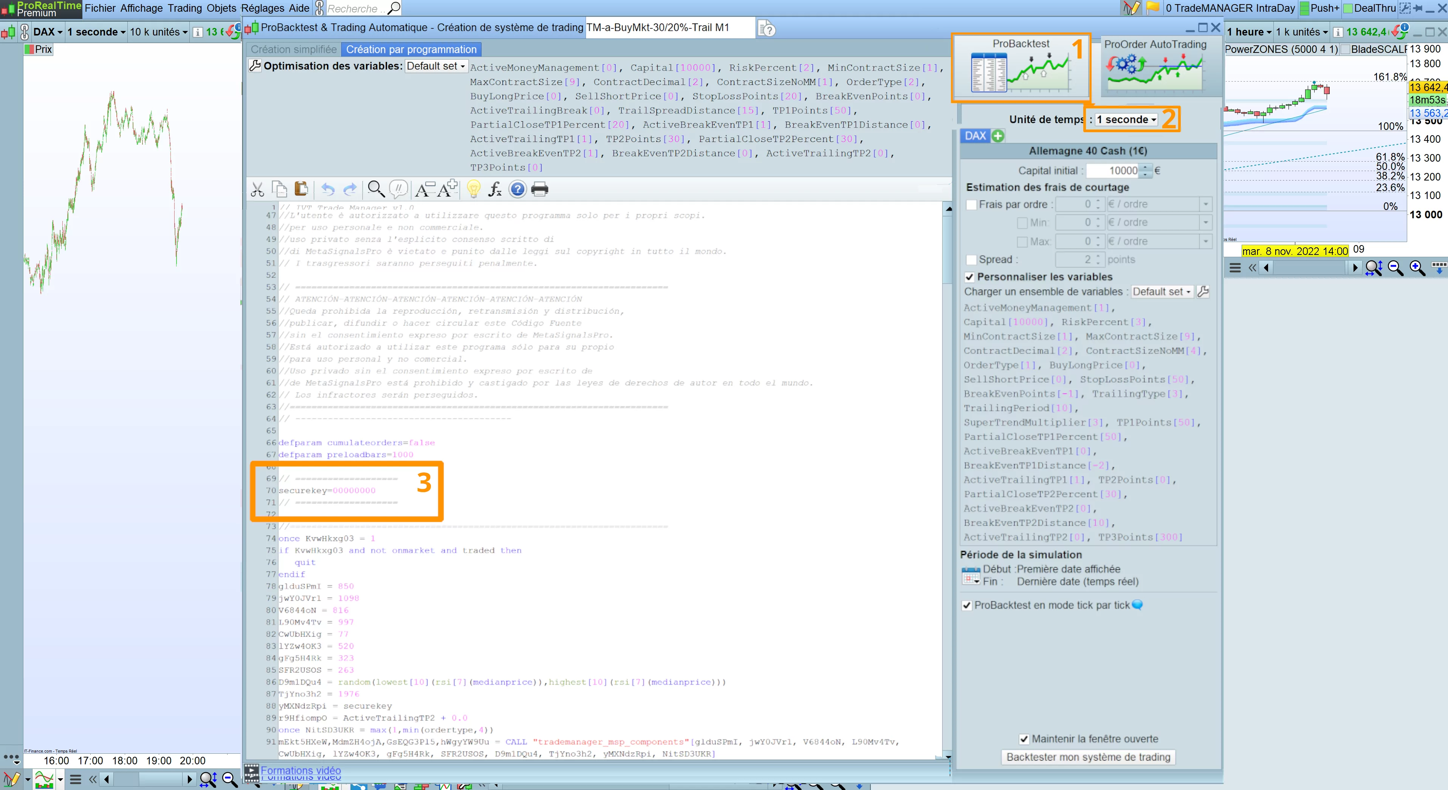1448x790 pixels.
Task: Click the Copy icon in editor toolbar
Action: tap(279, 189)
